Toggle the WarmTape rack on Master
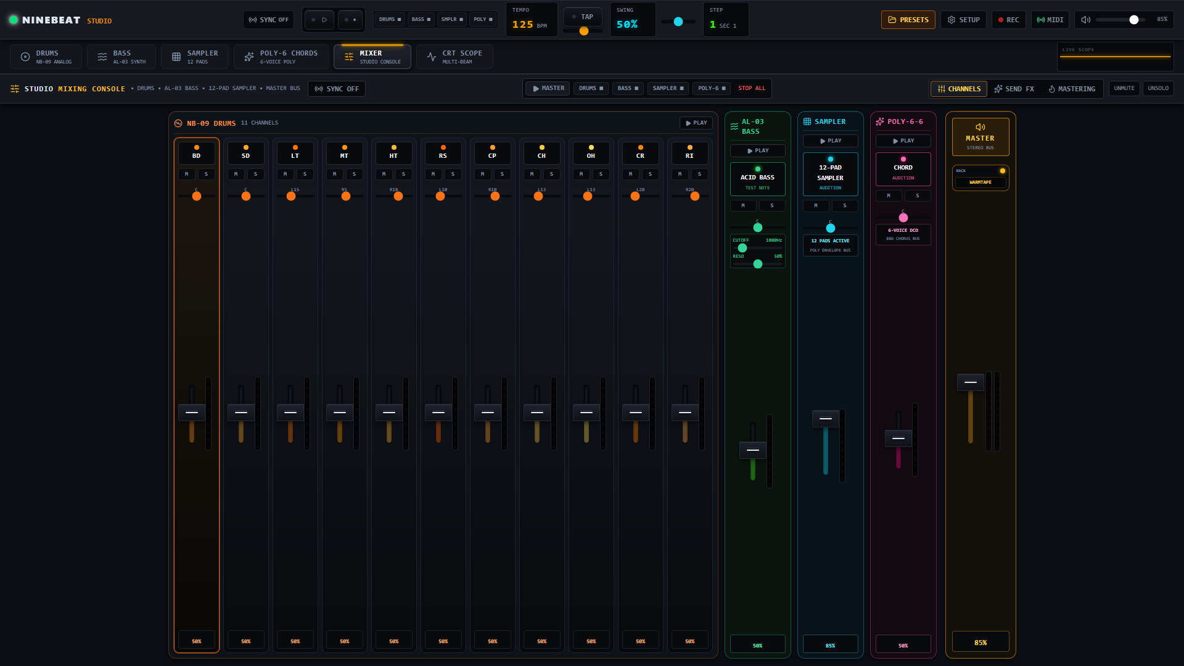1184x666 pixels. 980,182
